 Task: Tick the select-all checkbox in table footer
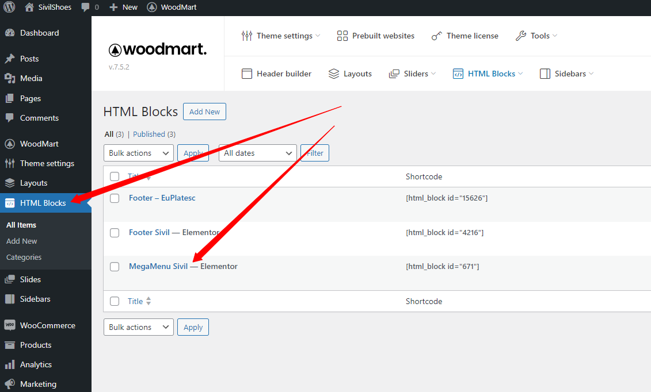(115, 301)
